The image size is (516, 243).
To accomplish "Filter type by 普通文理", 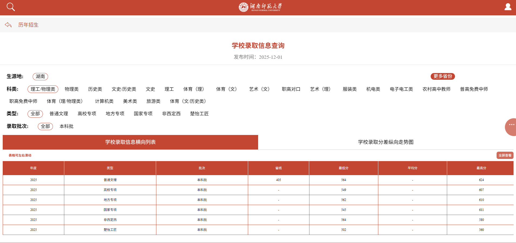I will click(59, 114).
